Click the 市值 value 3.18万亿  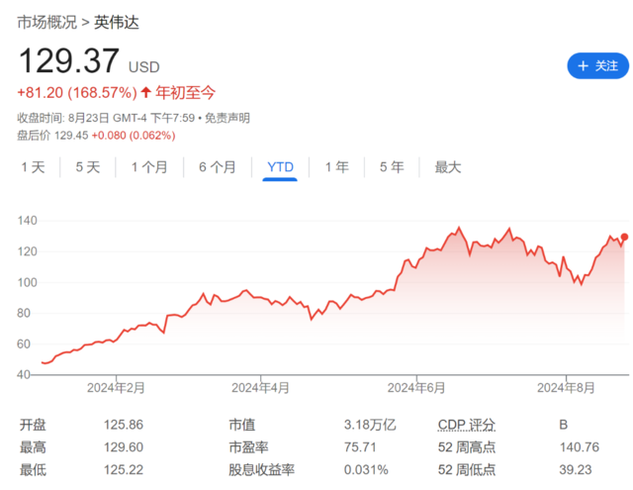click(x=370, y=425)
